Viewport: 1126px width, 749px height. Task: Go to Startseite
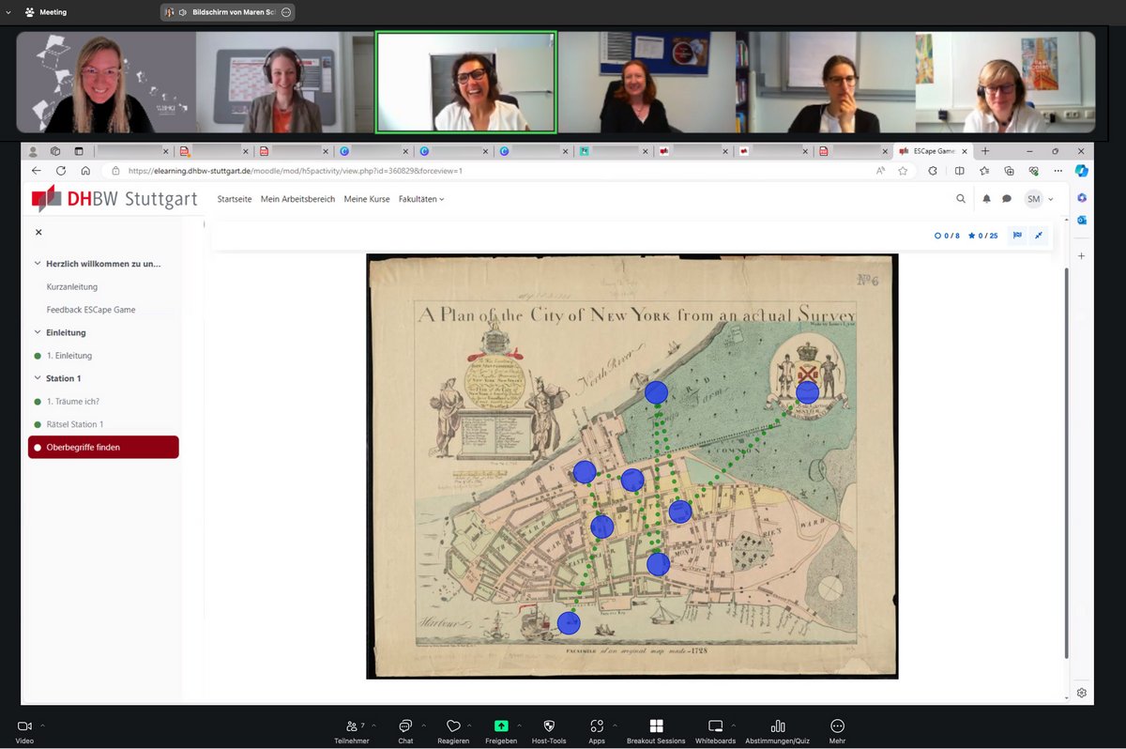pyautogui.click(x=235, y=199)
